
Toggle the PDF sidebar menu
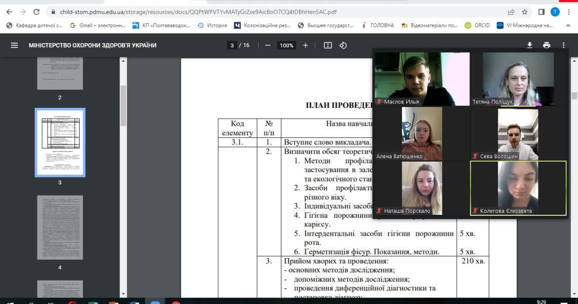point(14,45)
